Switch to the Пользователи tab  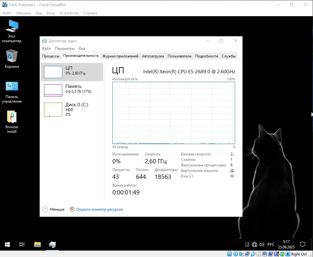[x=180, y=56]
